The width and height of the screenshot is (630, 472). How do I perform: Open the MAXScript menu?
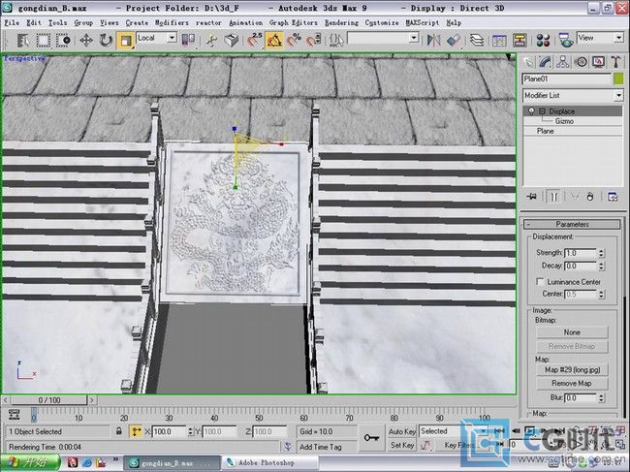(x=423, y=23)
